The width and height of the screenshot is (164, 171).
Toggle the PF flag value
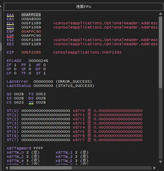click(30, 65)
